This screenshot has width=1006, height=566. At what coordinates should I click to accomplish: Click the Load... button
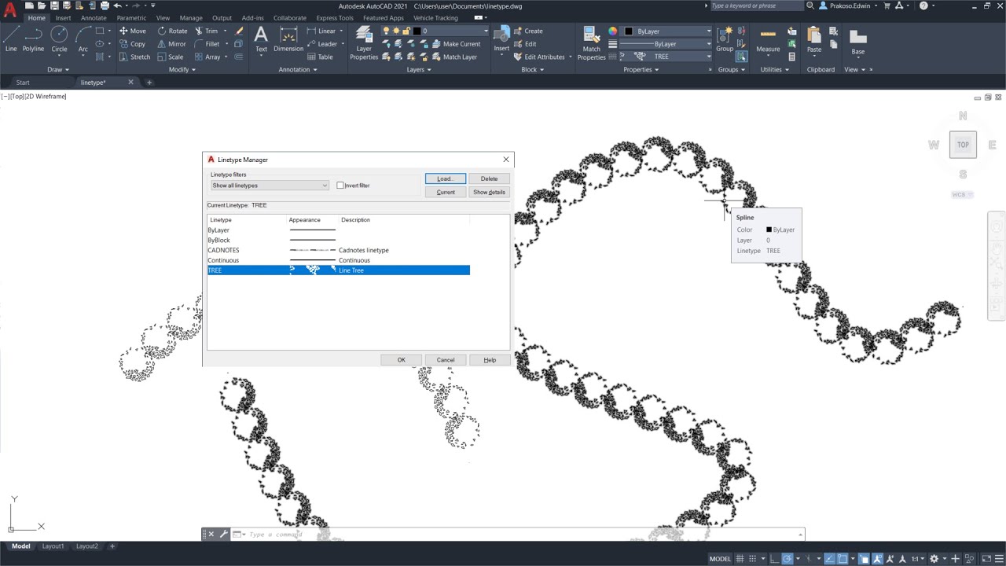[446, 178]
